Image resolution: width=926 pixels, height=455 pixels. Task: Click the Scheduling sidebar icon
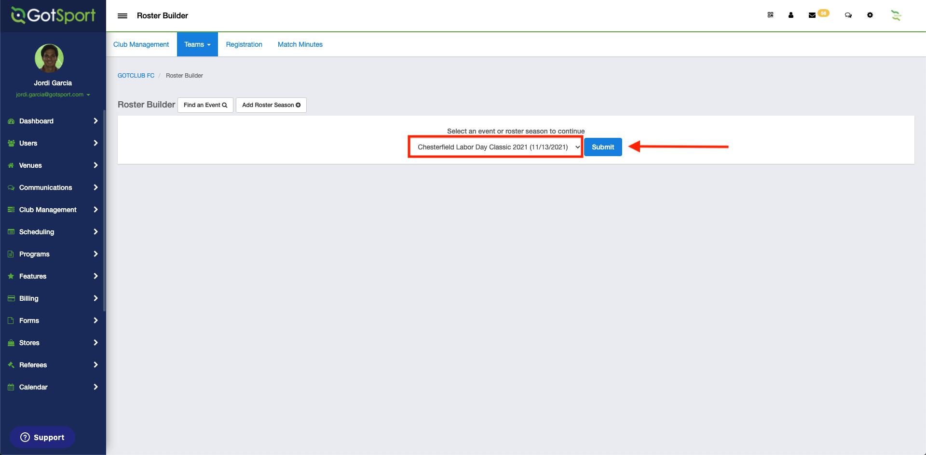11,232
